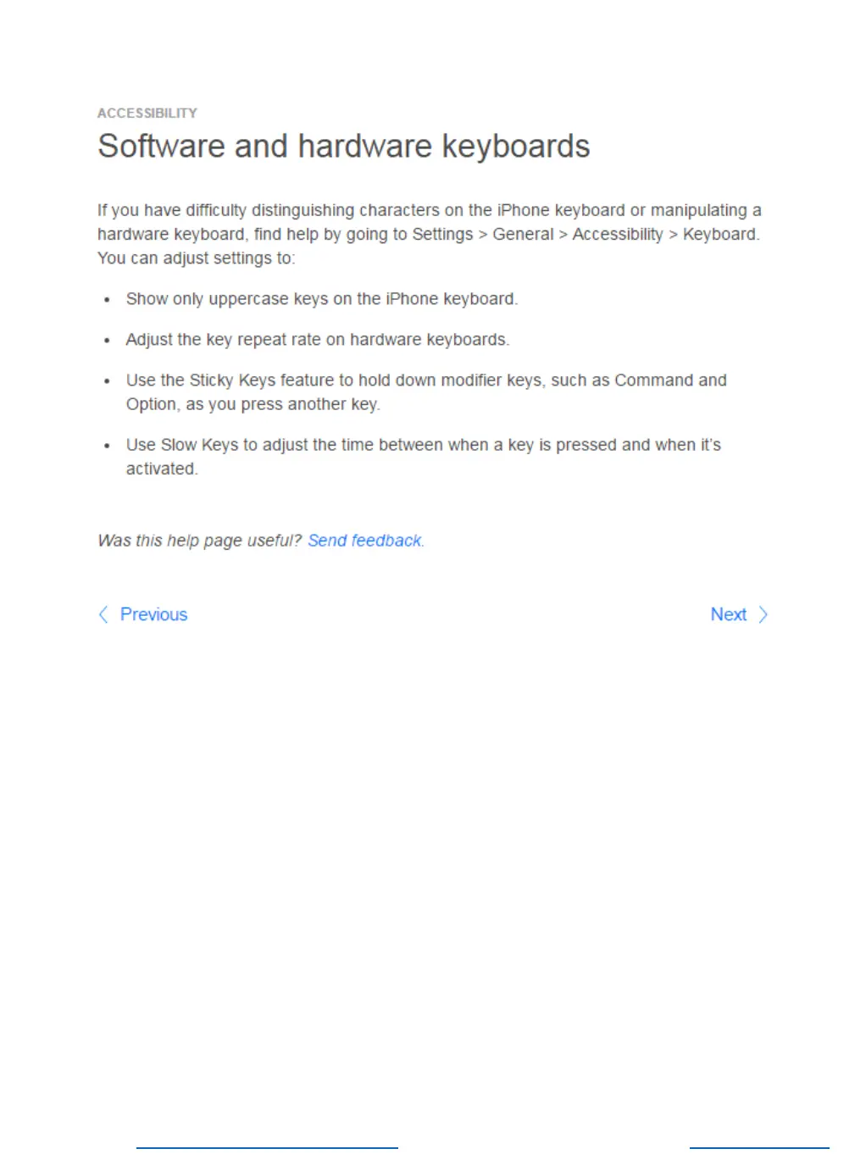
Task: Click the Slow Keys bullet text
Action: [424, 457]
